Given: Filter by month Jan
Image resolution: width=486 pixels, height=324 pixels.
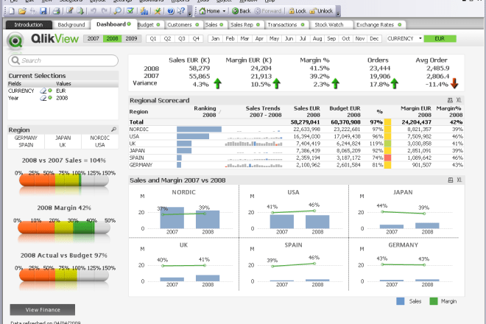Looking at the screenshot, I should click(x=216, y=38).
